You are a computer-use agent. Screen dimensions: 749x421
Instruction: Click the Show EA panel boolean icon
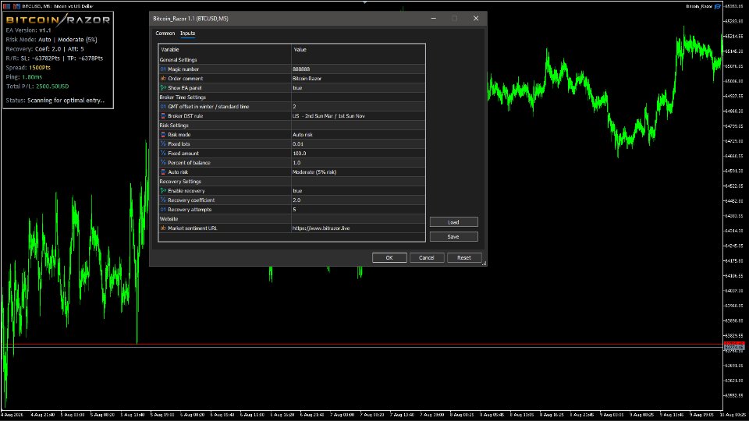[x=163, y=88]
